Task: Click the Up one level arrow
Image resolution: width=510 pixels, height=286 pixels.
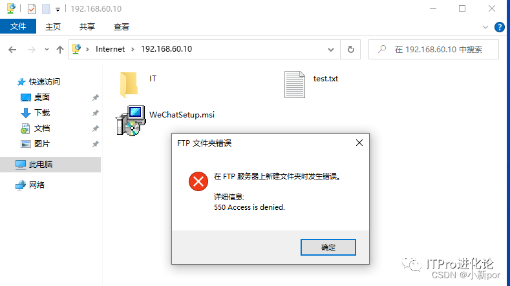Action: (x=60, y=50)
